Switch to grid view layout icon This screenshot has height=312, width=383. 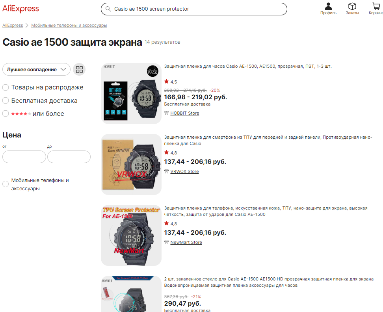pyautogui.click(x=80, y=69)
